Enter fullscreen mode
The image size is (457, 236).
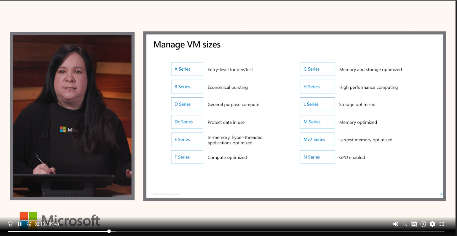click(442, 224)
